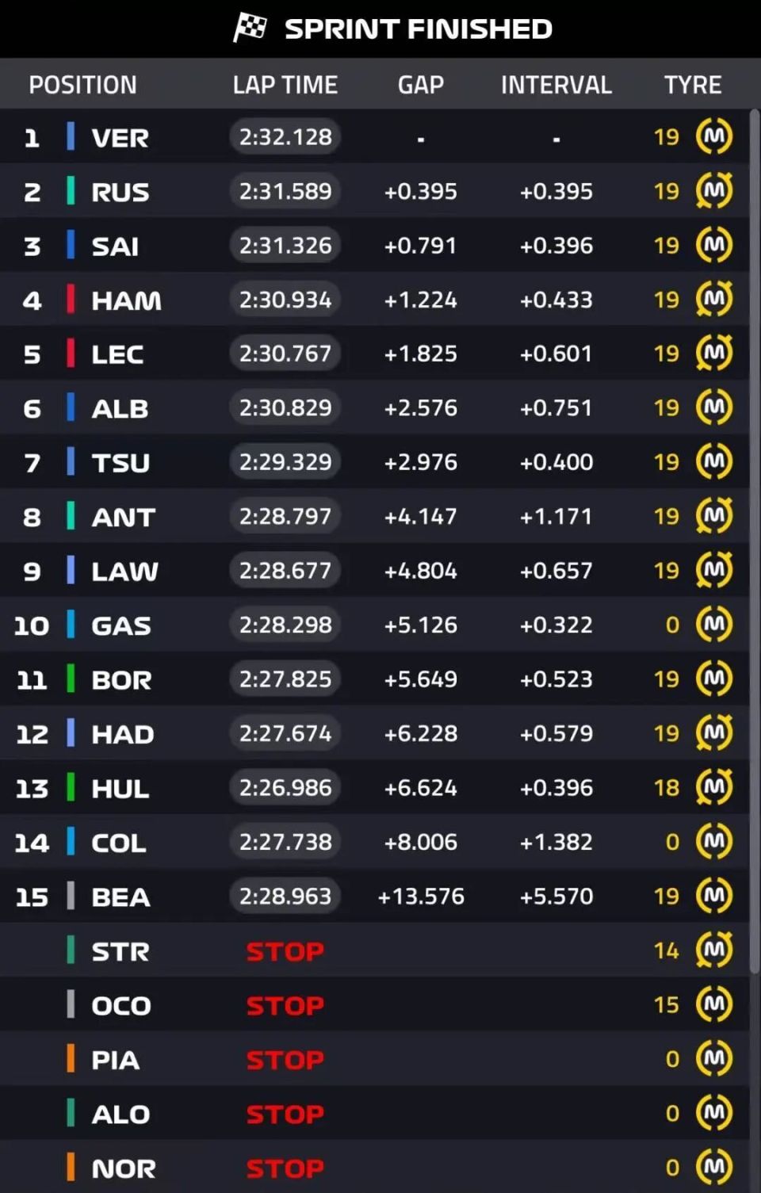The width and height of the screenshot is (761, 1193).
Task: Click the medium tyre icon for BEA
Action: (713, 896)
